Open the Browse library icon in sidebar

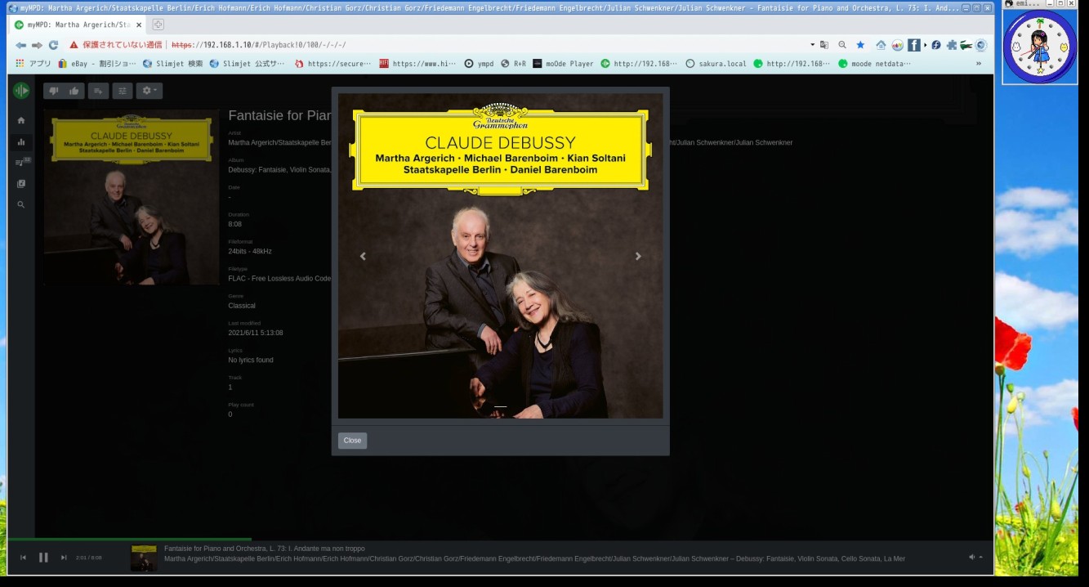pyautogui.click(x=20, y=183)
